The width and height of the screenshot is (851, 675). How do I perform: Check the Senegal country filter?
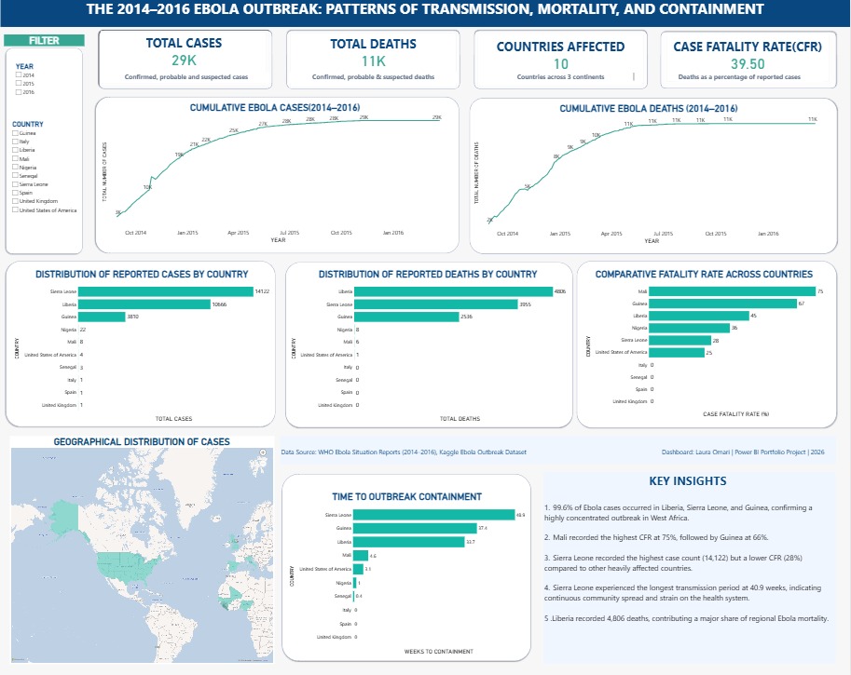click(15, 176)
